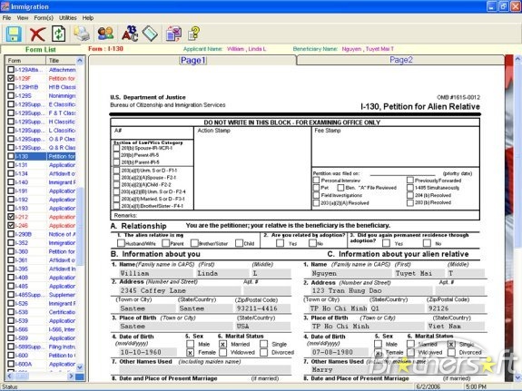Open the help question mark icon

193,34
